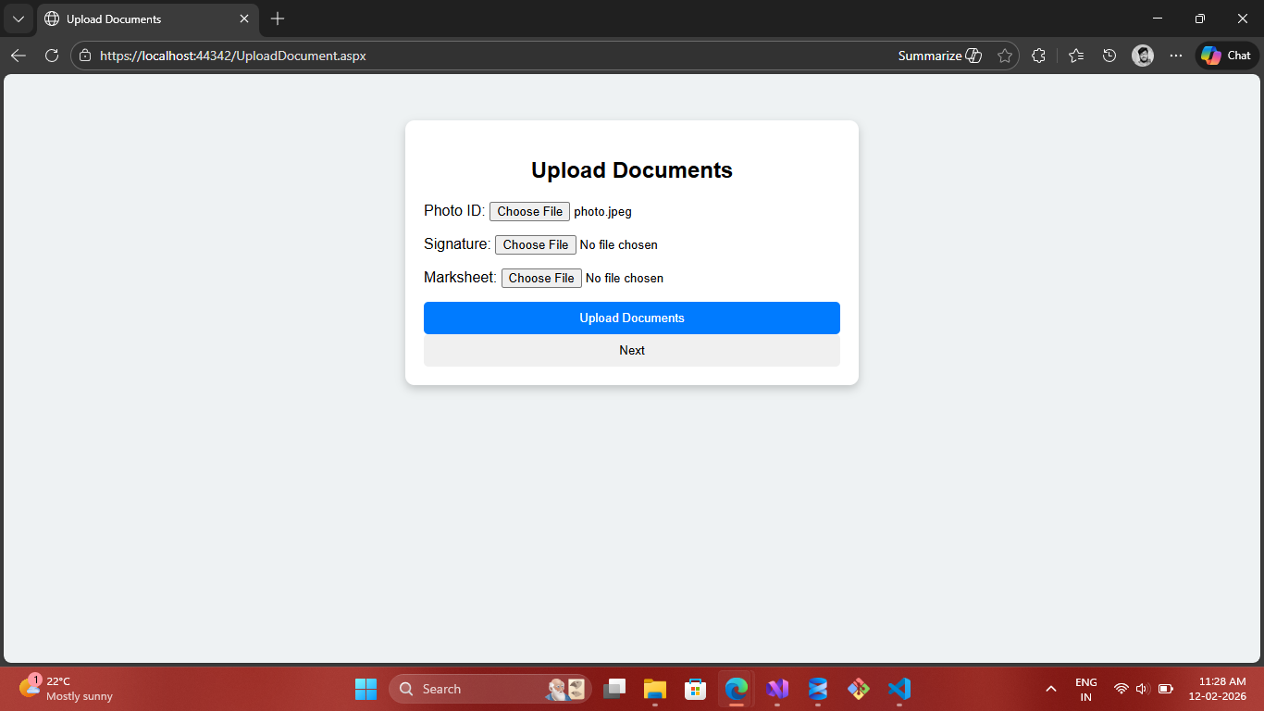
Task: Choose a file for Signature
Action: [x=535, y=244]
